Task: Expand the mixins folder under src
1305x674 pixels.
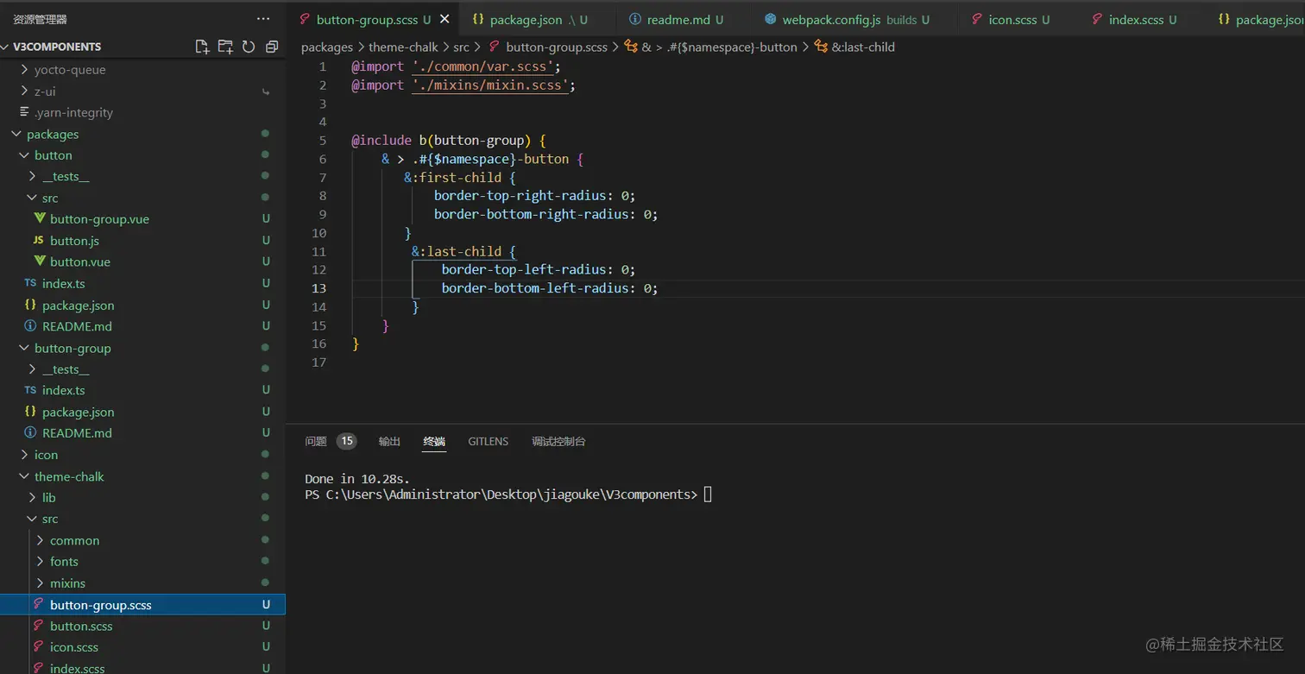Action: pos(67,583)
